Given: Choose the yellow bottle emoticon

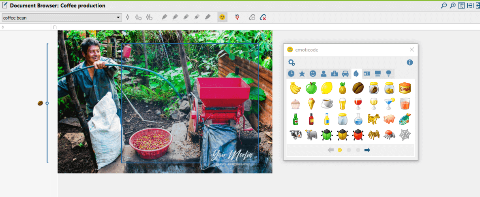Looking at the screenshot, I should 327,119.
